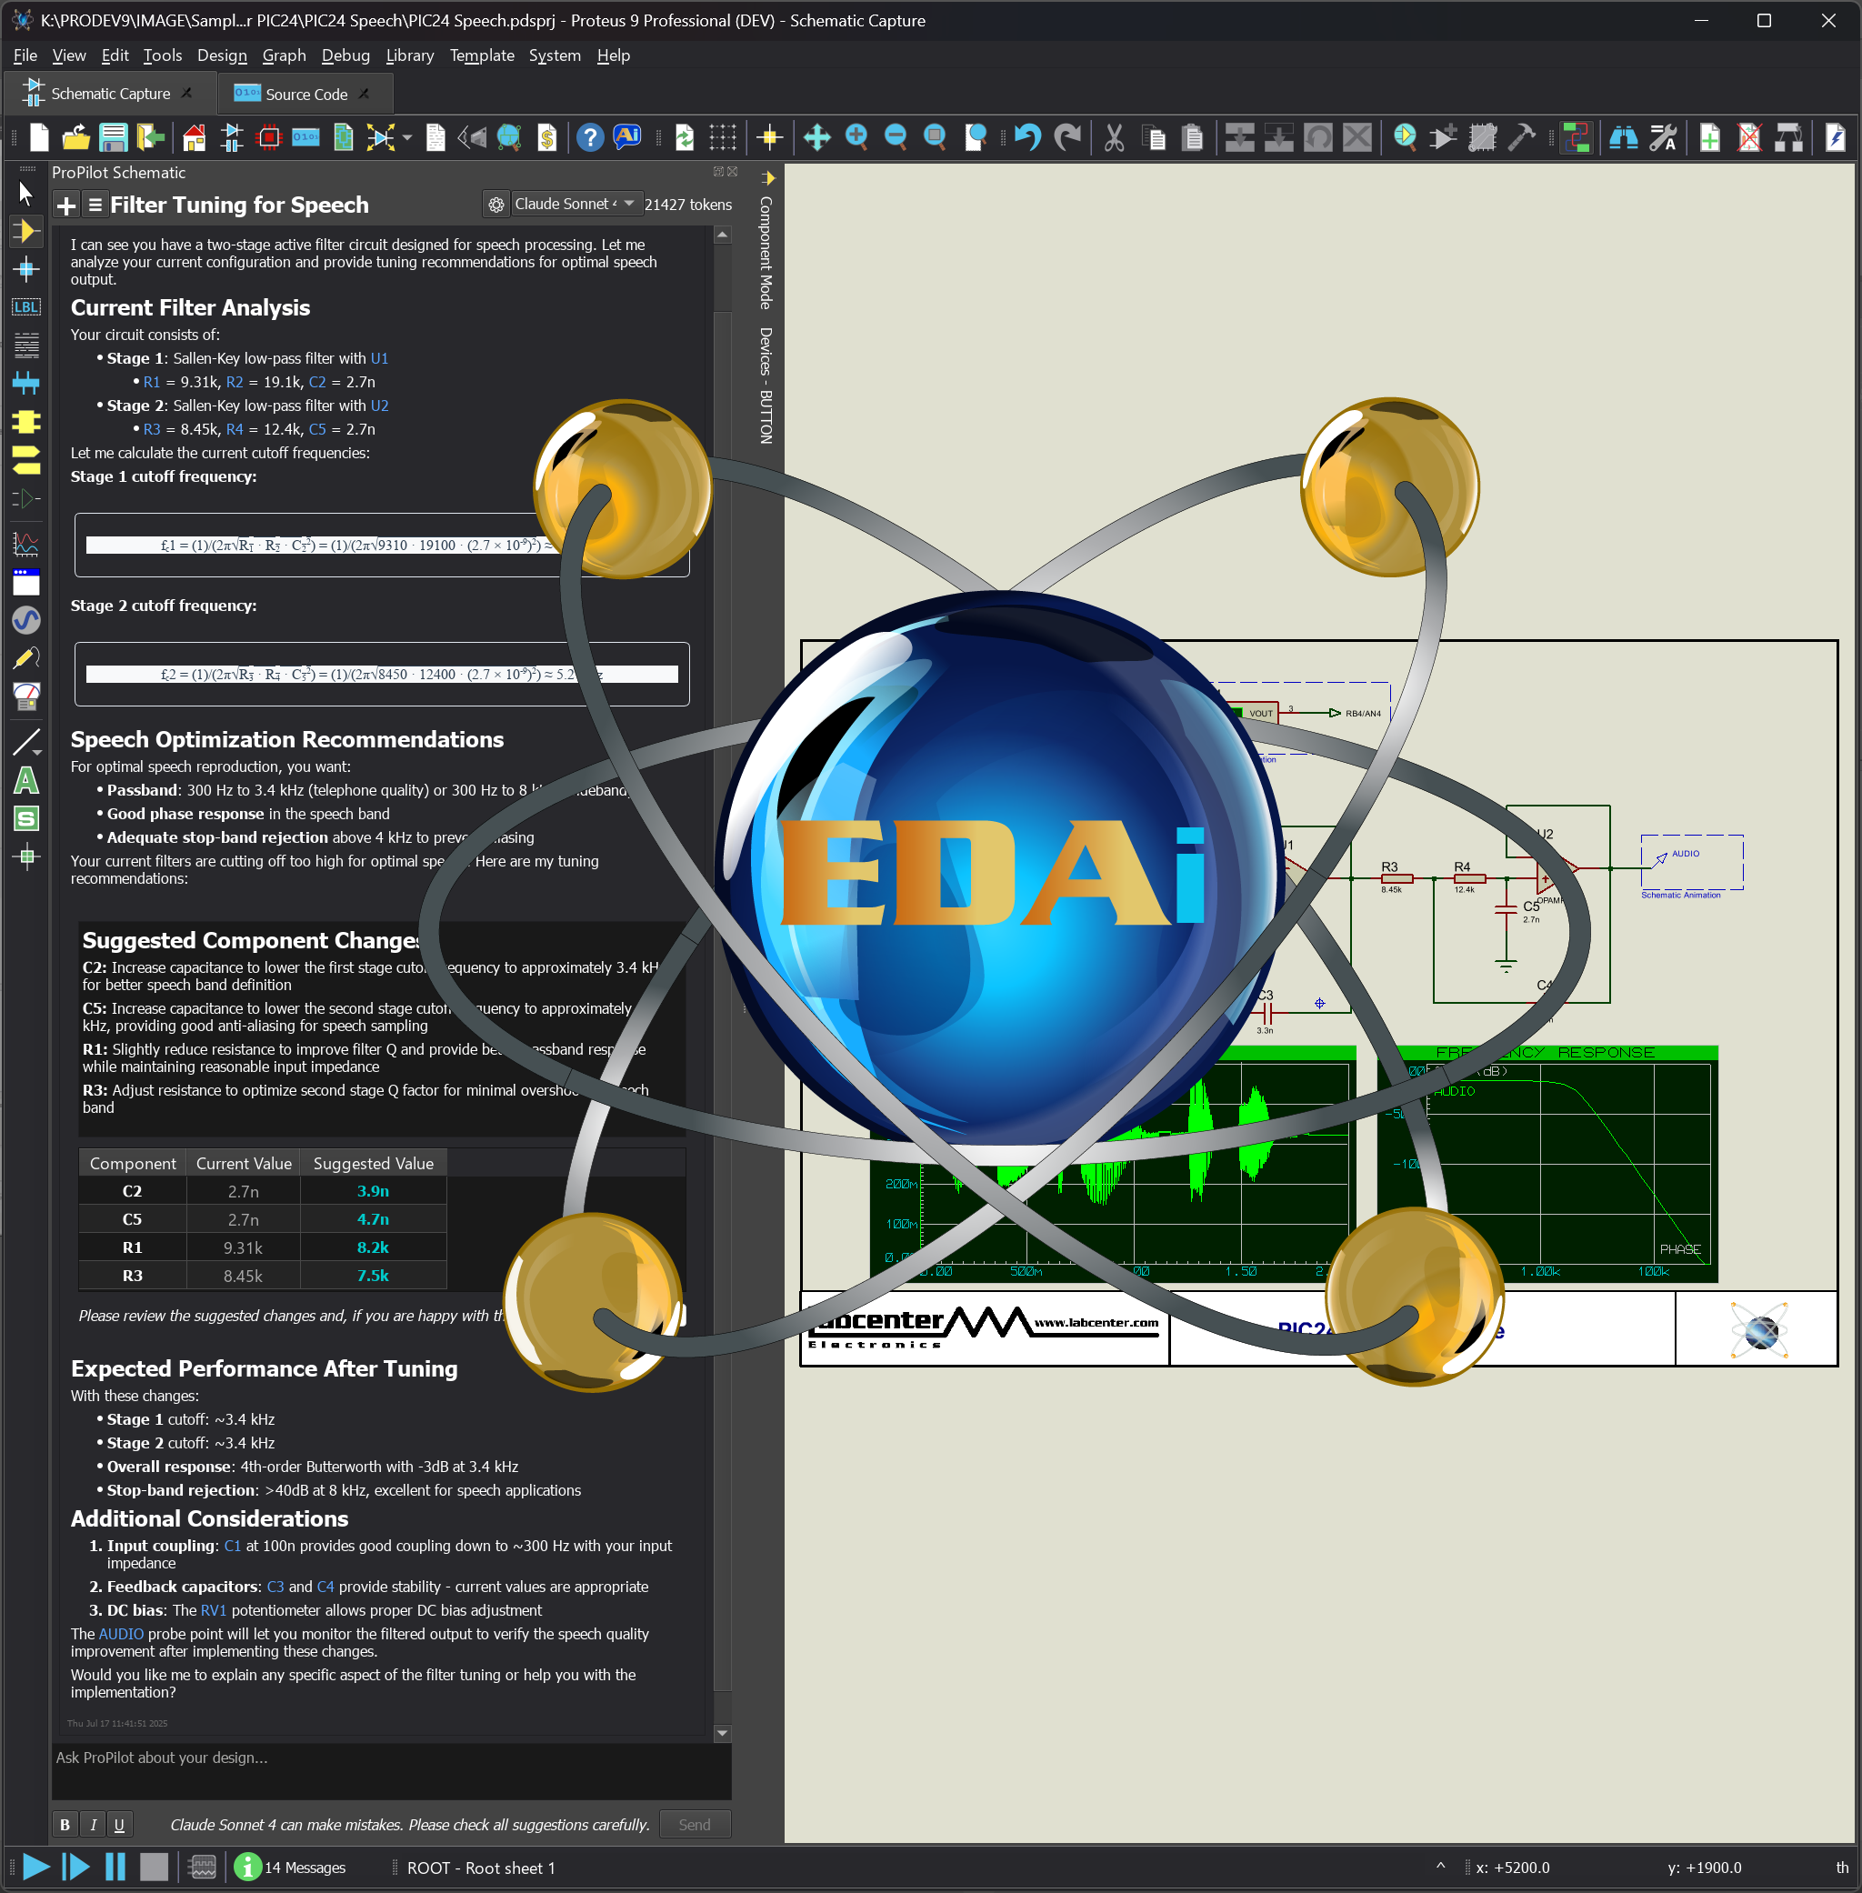
Task: Toggle bold formatting in the chat box
Action: [64, 1824]
